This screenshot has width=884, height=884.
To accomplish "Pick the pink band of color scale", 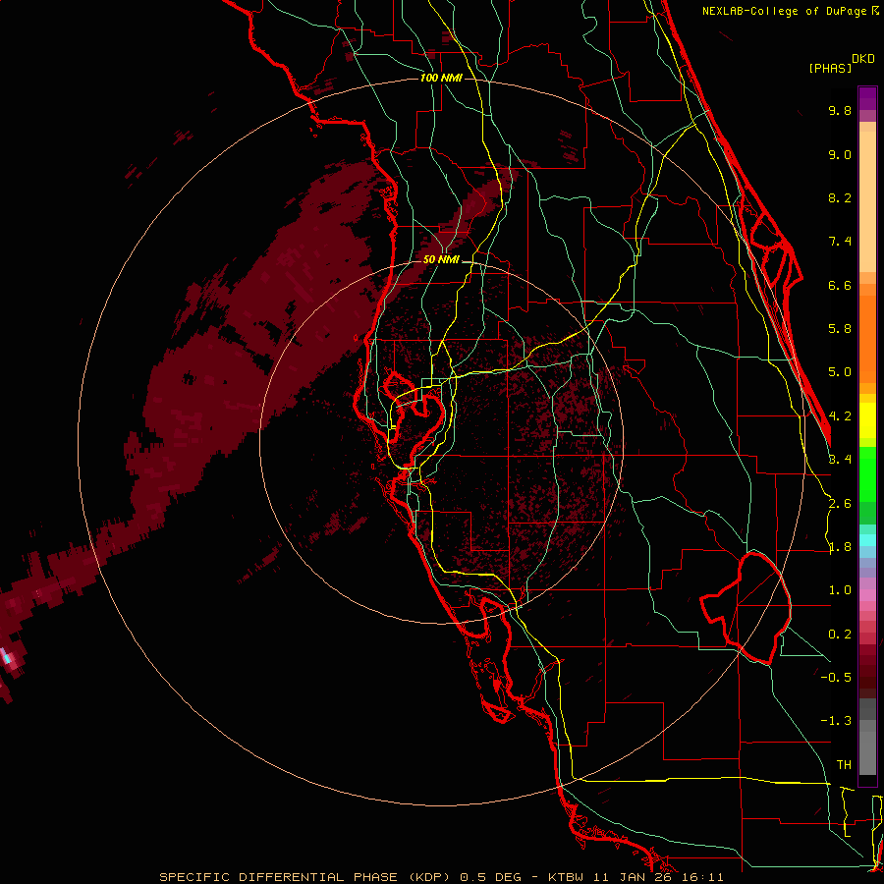I will (867, 595).
